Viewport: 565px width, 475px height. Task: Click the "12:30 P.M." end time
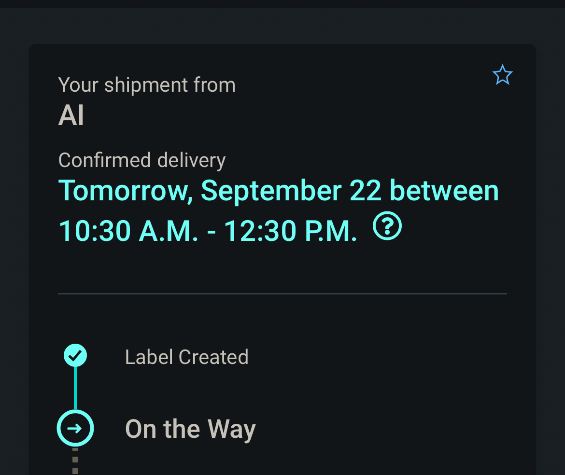click(x=291, y=232)
